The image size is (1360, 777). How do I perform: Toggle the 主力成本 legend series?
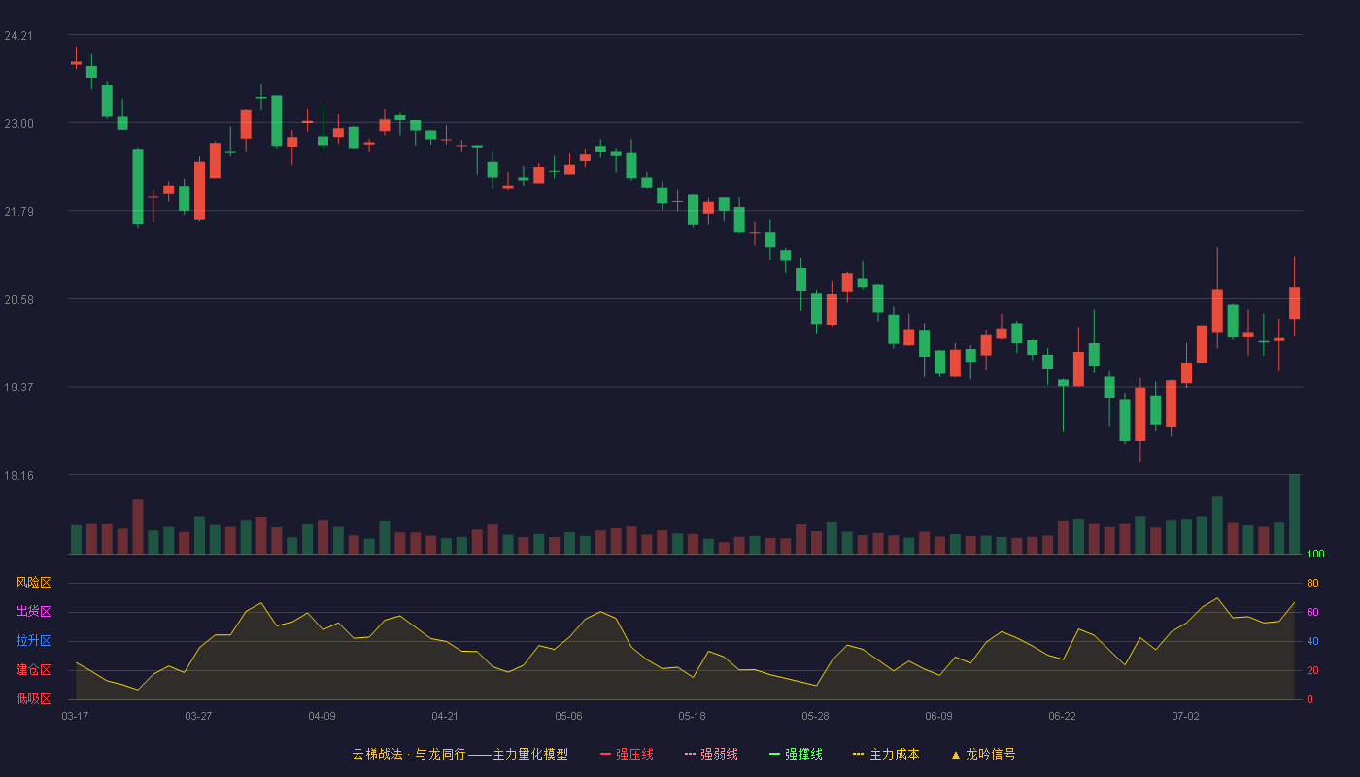(x=886, y=754)
